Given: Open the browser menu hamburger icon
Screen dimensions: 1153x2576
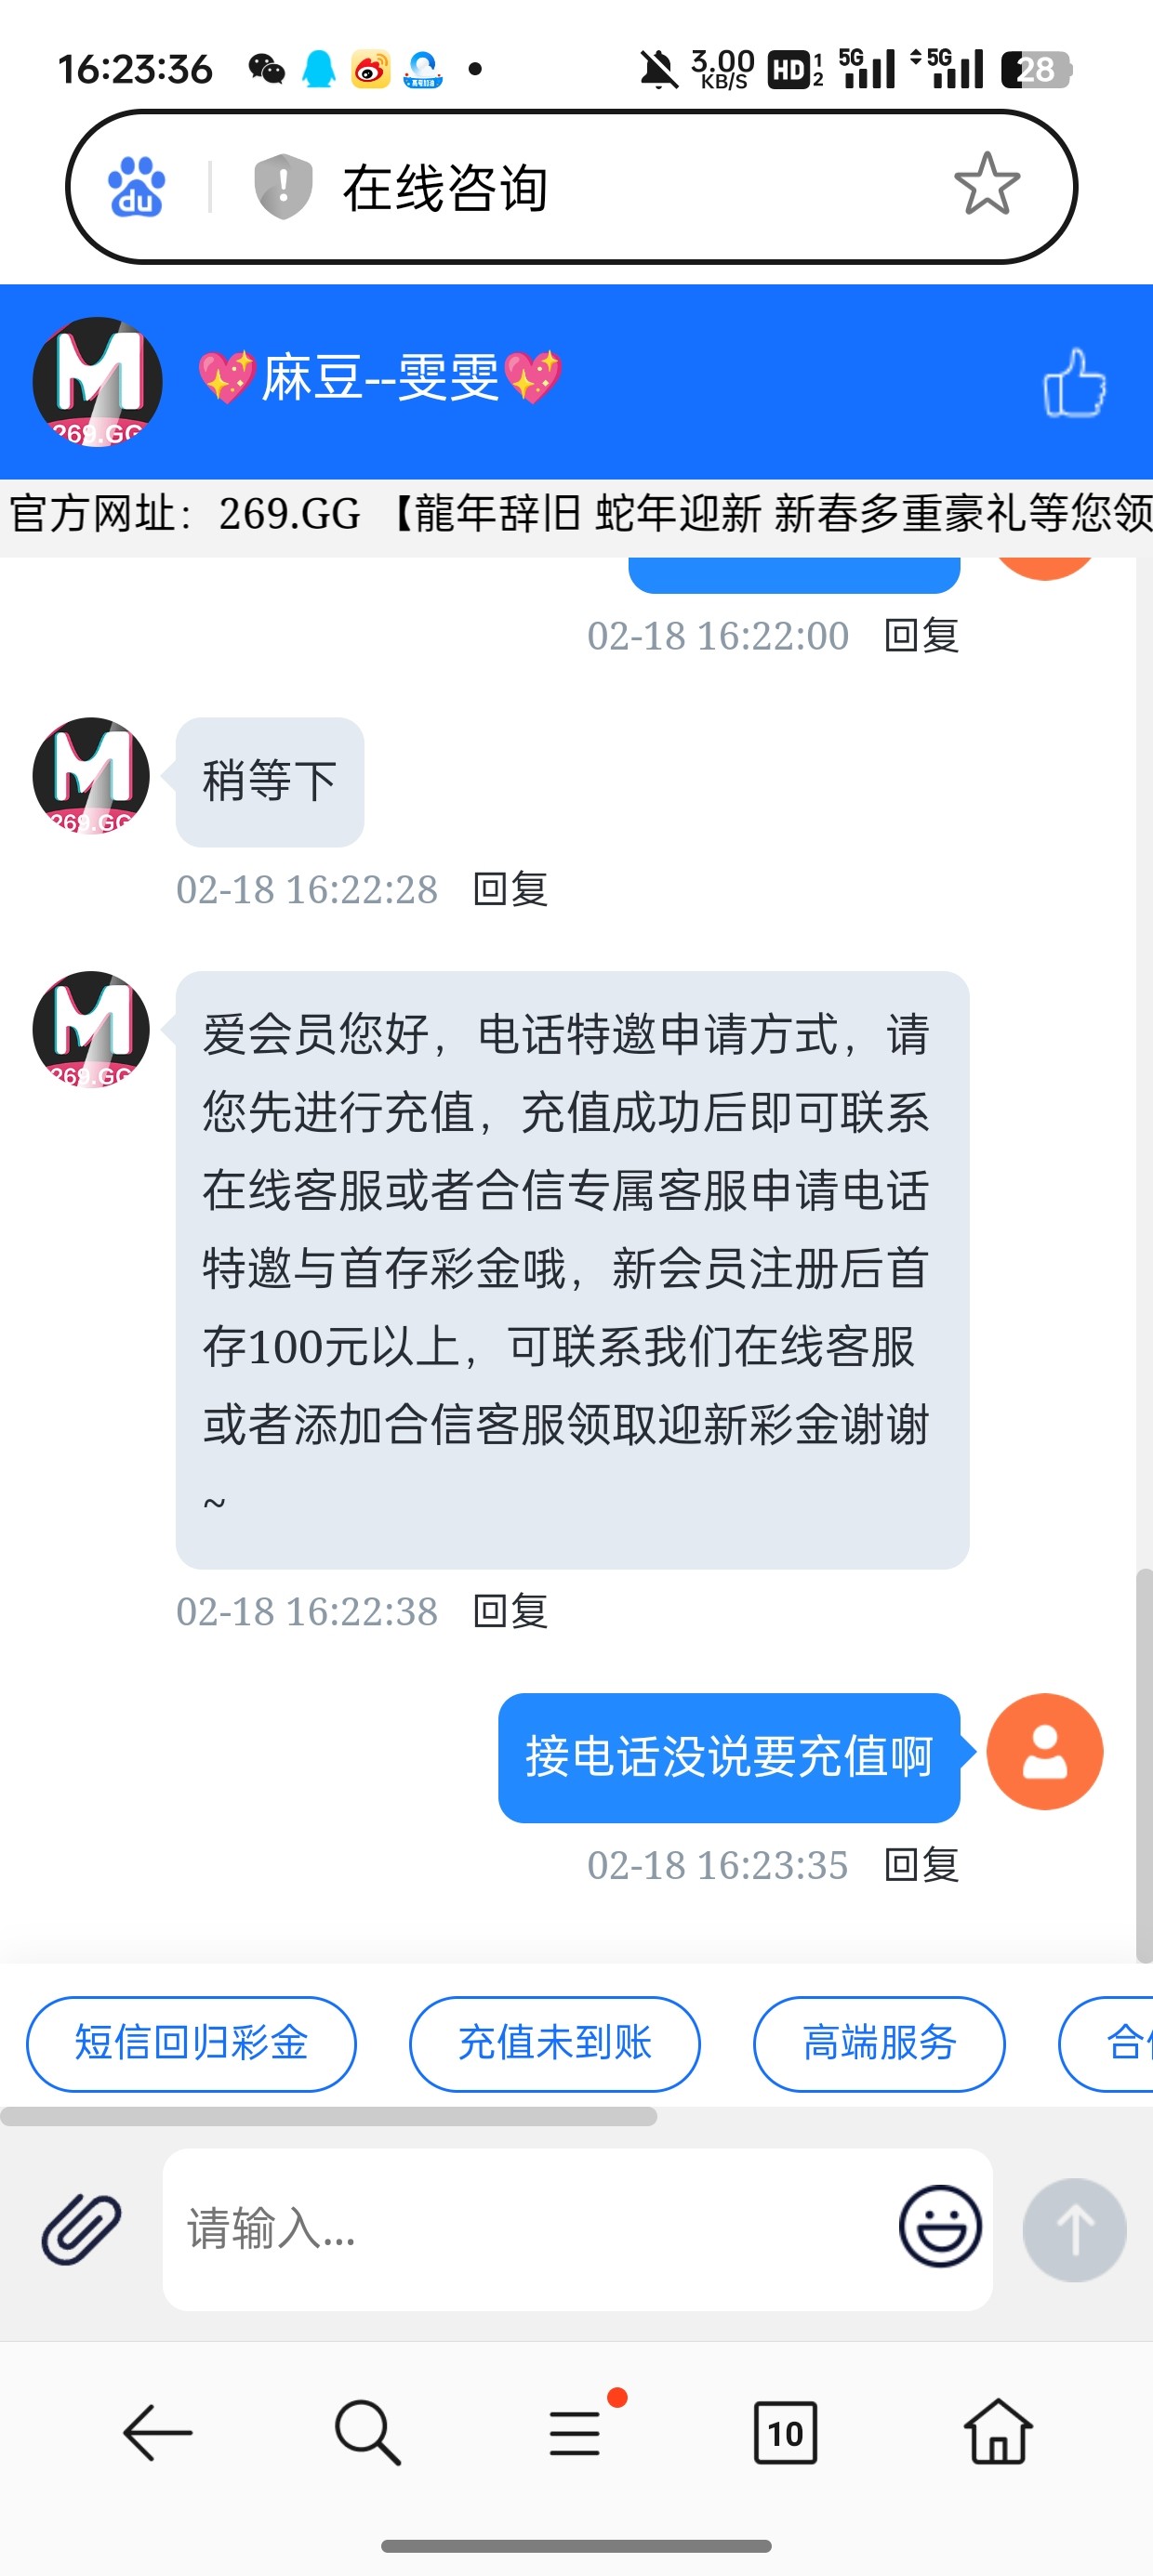Looking at the screenshot, I should click(576, 2432).
